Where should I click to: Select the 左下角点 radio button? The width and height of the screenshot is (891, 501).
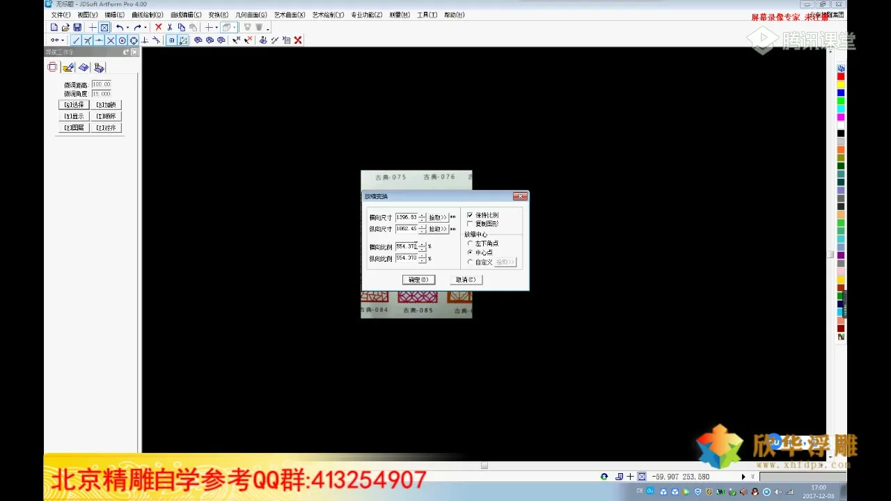(470, 244)
